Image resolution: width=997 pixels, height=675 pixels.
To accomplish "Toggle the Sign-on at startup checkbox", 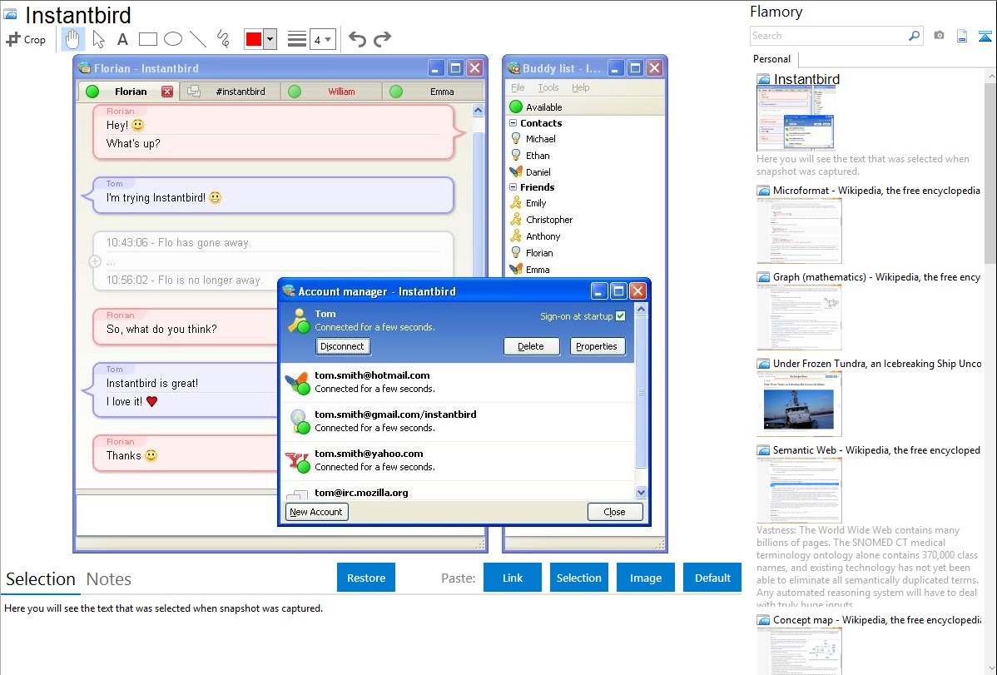I will (621, 316).
